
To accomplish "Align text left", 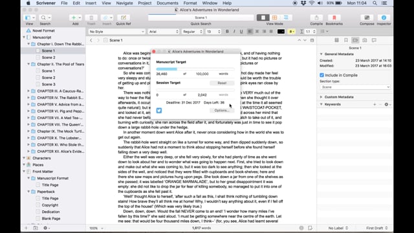I will (x=250, y=32).
